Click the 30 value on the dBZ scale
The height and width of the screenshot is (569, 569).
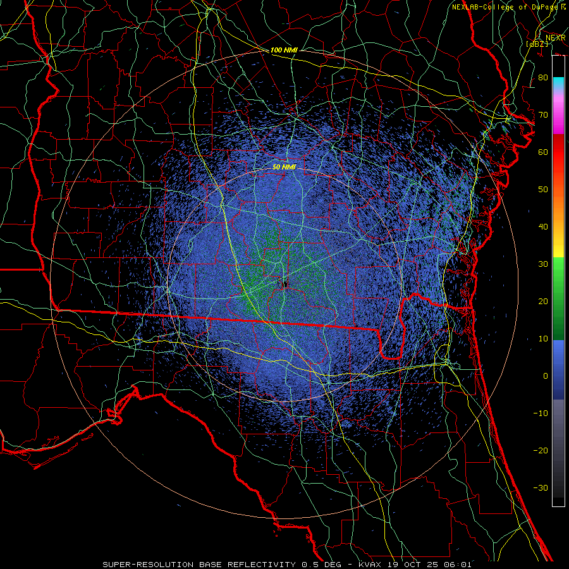point(543,264)
